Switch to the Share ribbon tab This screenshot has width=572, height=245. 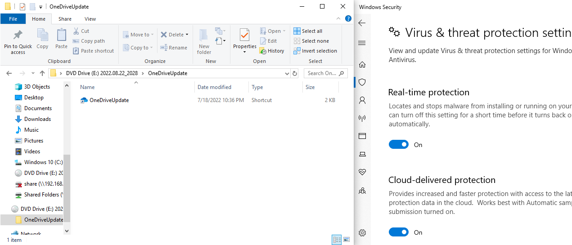click(x=65, y=19)
